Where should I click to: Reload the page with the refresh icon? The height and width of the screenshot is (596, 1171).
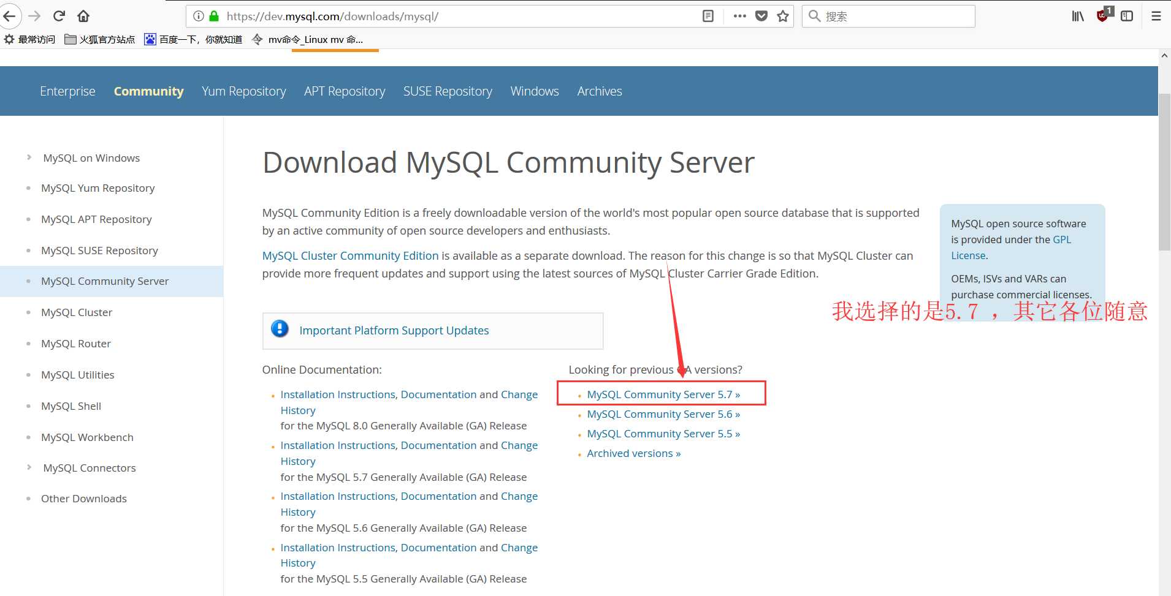click(x=59, y=16)
